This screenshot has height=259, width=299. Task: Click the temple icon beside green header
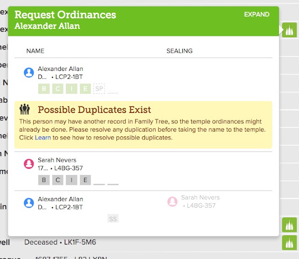(289, 30)
